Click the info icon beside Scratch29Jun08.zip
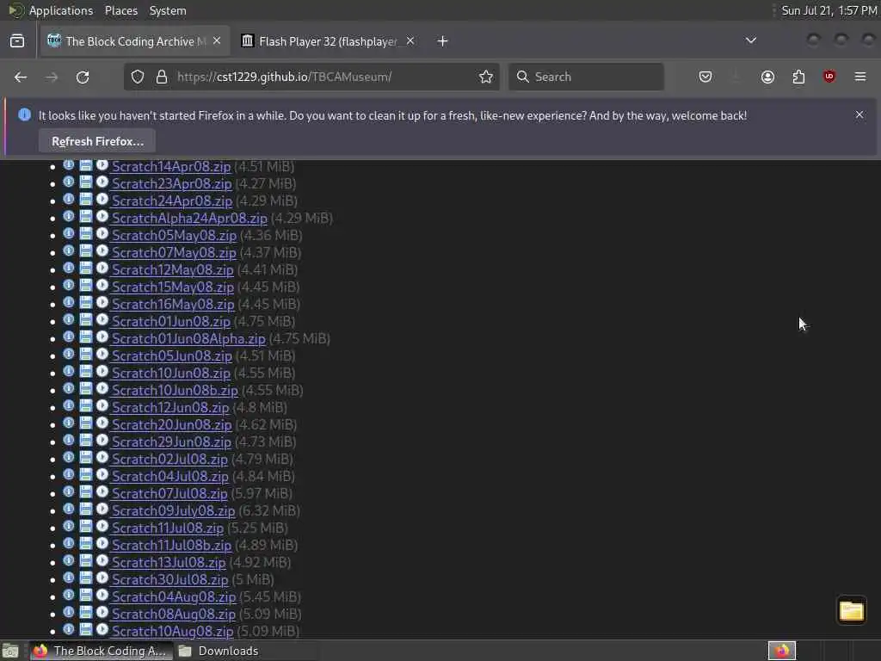The height and width of the screenshot is (661, 881). [x=69, y=441]
